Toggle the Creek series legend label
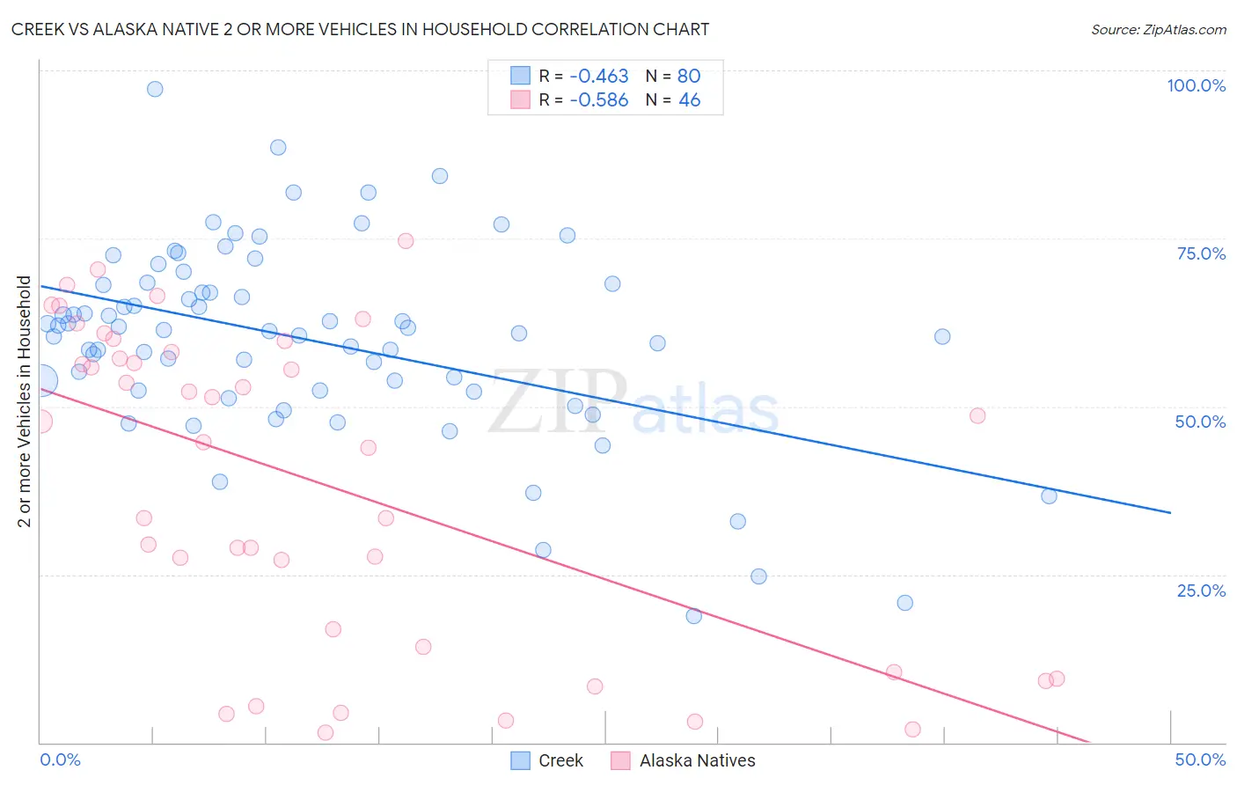Viewport: 1237px width, 785px height. coord(560,760)
